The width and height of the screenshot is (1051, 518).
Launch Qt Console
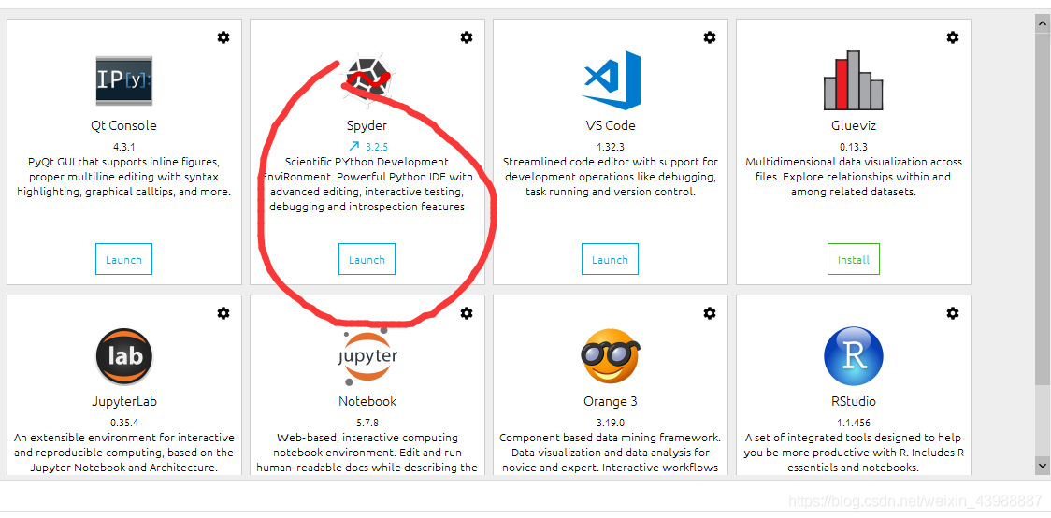pyautogui.click(x=124, y=259)
